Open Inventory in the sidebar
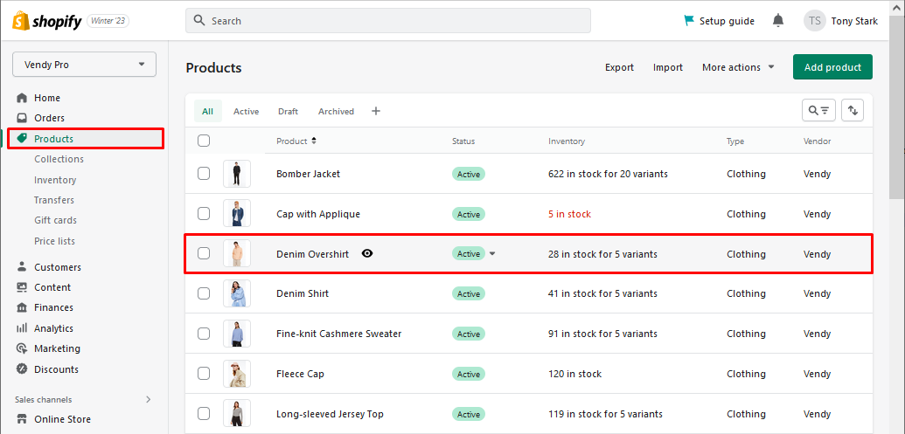Viewport: 905px width, 434px height. tap(55, 180)
